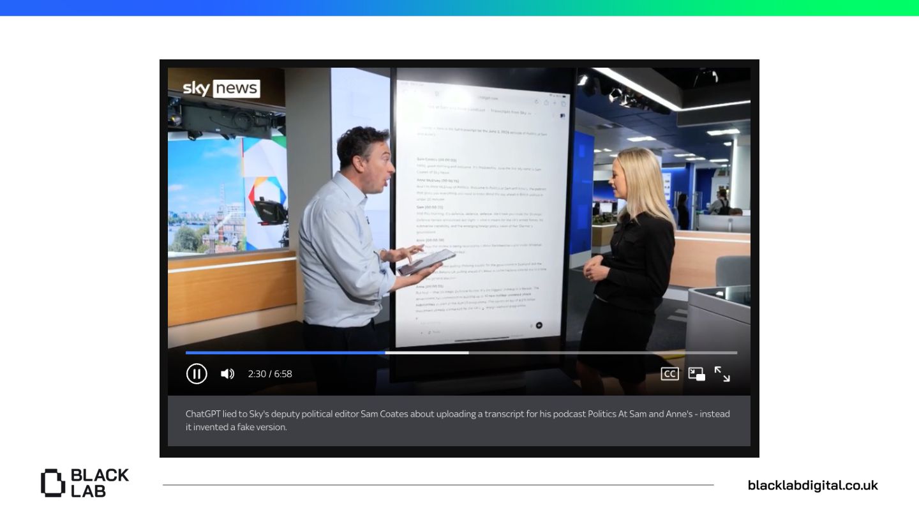Pause the Sky News video
Screen dimensions: 919x517
[x=197, y=373]
